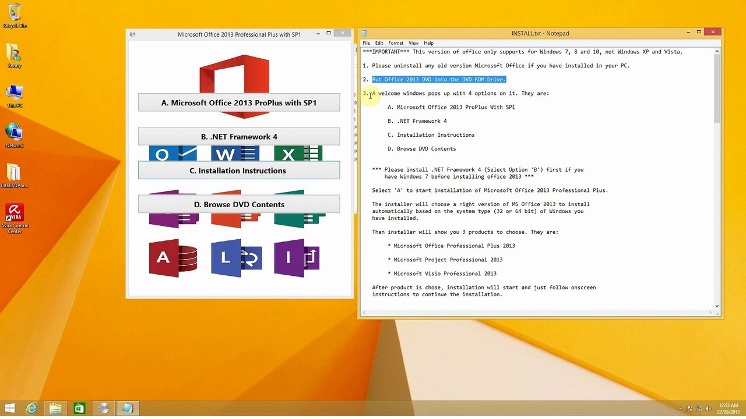Open the File menu in Notepad

click(367, 43)
